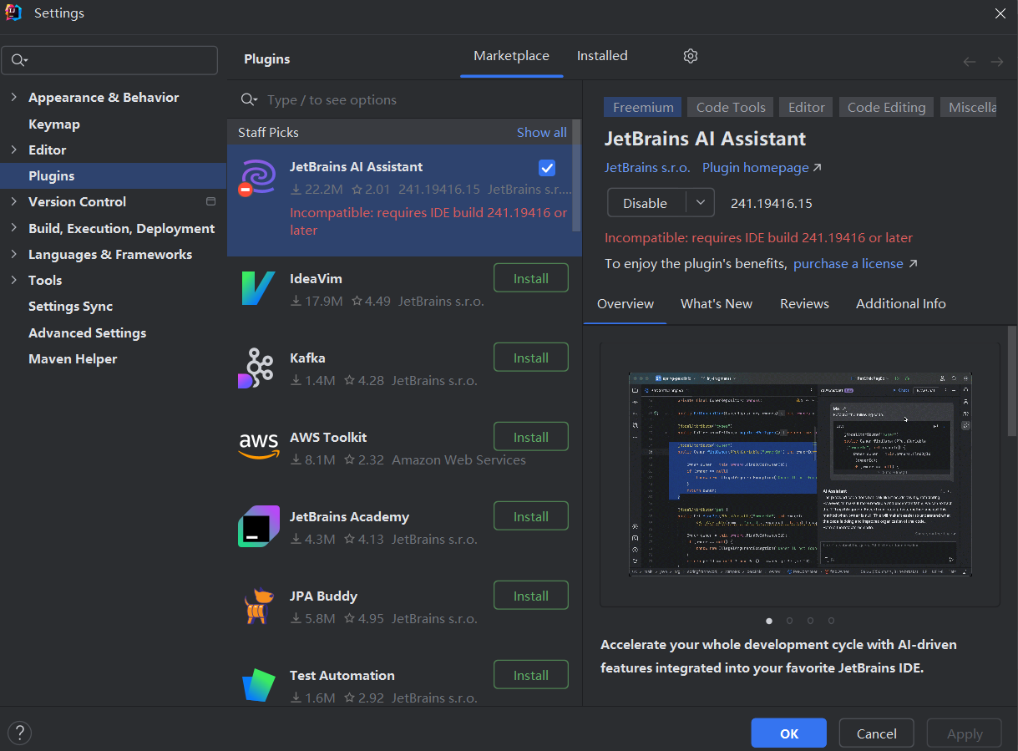The width and height of the screenshot is (1018, 751).
Task: Select the last screenshot carousel dot
Action: point(831,621)
